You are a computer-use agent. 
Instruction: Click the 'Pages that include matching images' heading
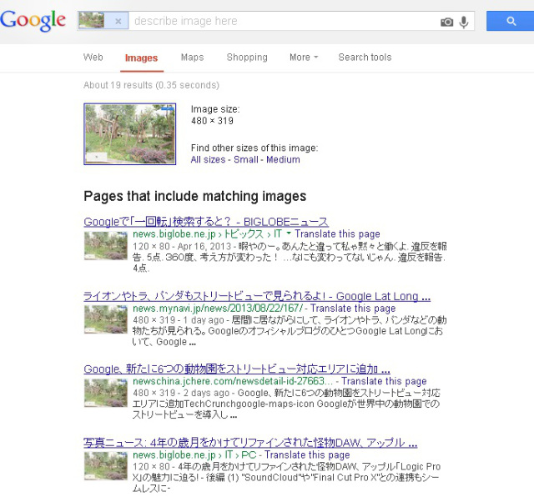(194, 197)
